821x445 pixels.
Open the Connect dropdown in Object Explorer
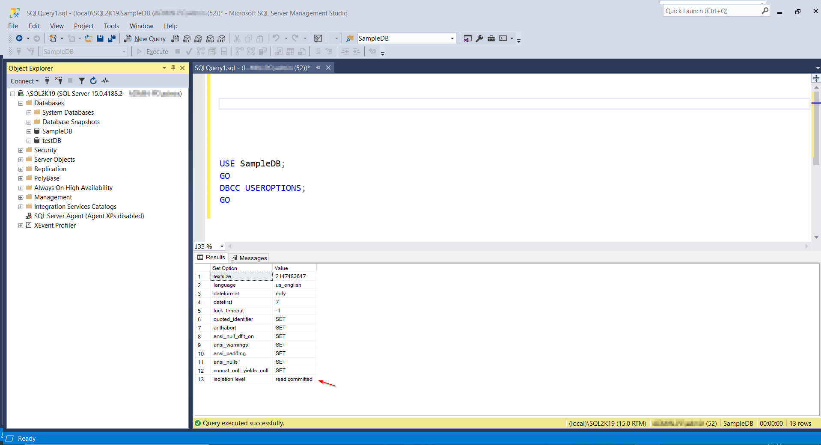click(x=24, y=81)
